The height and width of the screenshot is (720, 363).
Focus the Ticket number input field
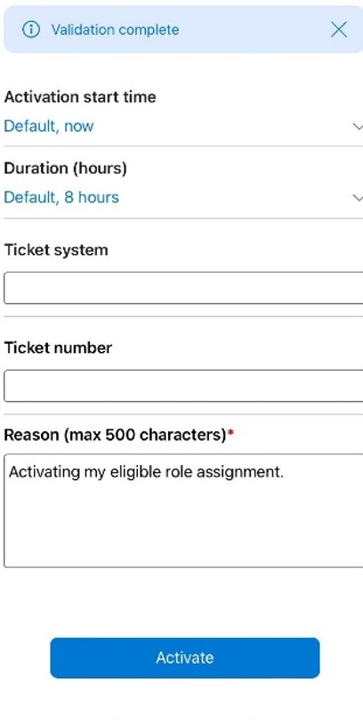pyautogui.click(x=183, y=386)
